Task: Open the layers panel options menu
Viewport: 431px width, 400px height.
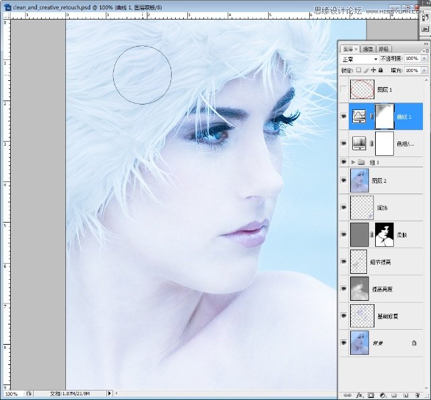Action: (x=426, y=51)
